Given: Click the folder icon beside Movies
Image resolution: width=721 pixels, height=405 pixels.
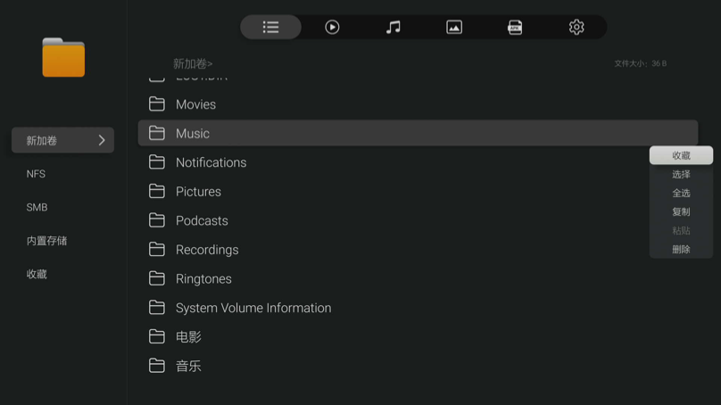Looking at the screenshot, I should click(157, 104).
